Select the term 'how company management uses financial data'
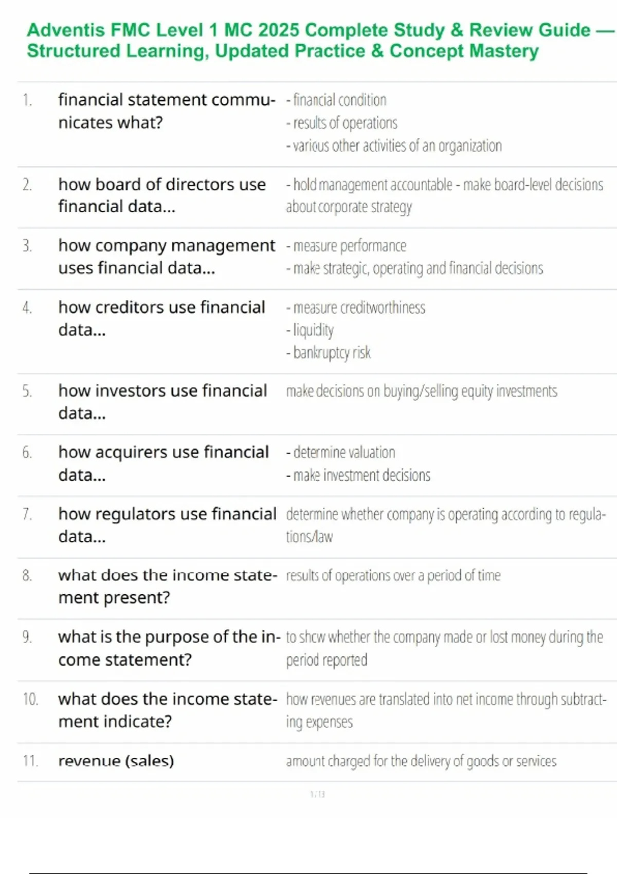 click(x=167, y=257)
